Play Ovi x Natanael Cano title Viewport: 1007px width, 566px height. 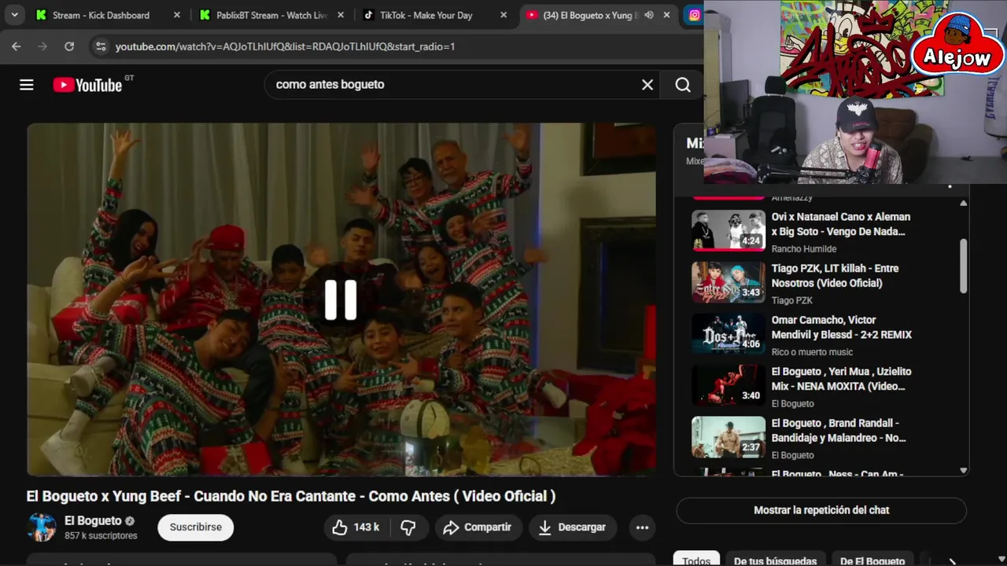click(x=840, y=224)
